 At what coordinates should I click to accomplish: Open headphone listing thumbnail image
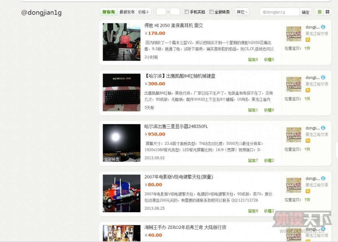coord(121,42)
